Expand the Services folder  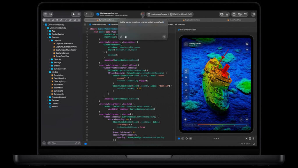click(48, 100)
